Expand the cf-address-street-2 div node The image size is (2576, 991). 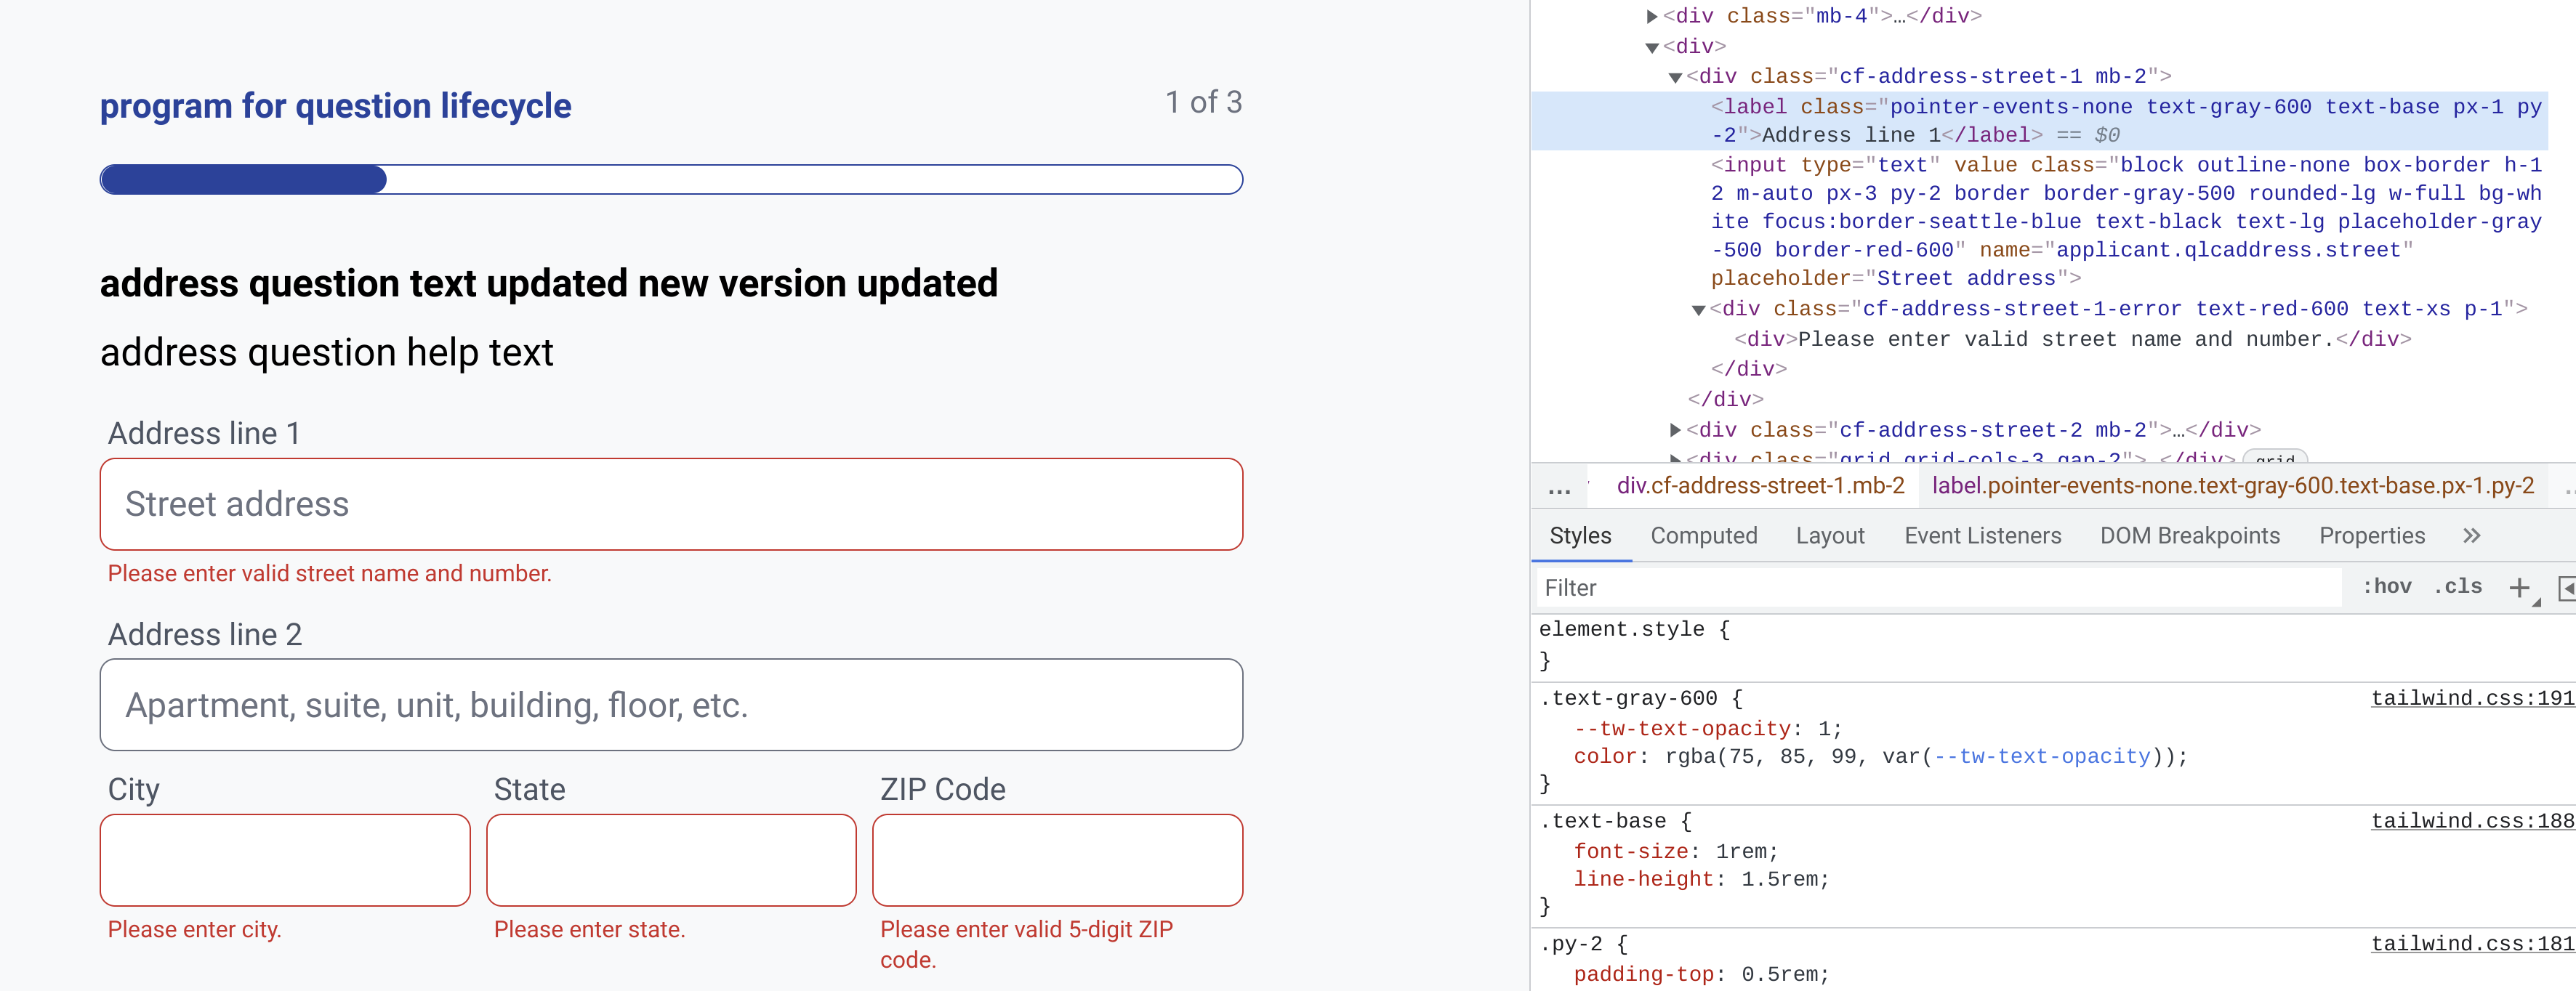(x=1673, y=430)
